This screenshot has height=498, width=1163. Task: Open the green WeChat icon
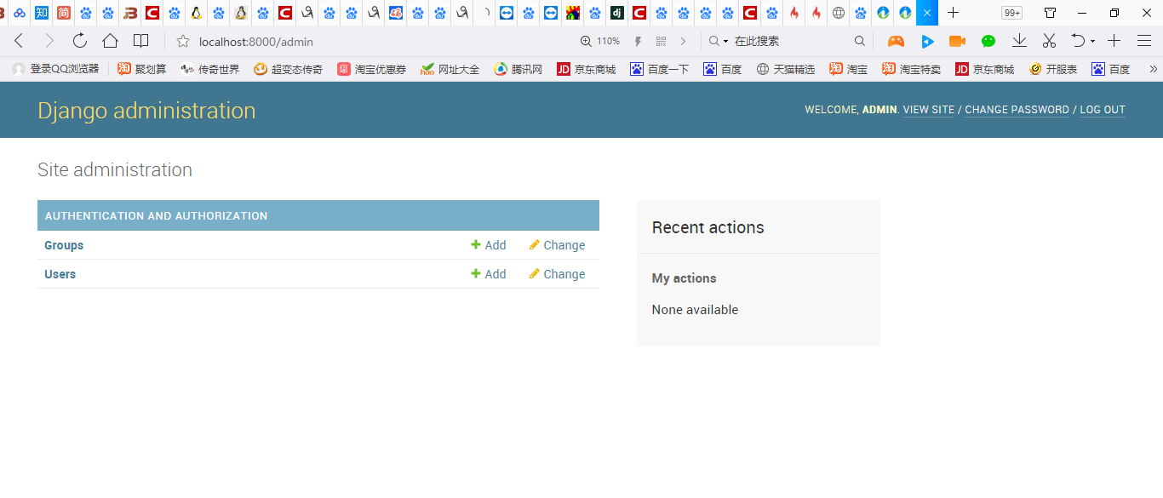(x=988, y=41)
